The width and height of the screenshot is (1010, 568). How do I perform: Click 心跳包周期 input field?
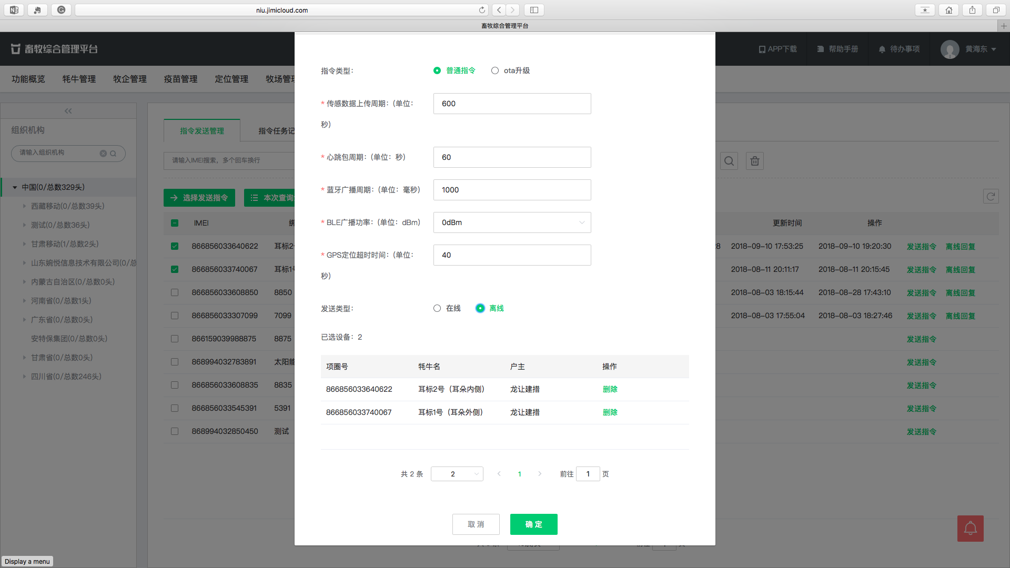pos(512,157)
